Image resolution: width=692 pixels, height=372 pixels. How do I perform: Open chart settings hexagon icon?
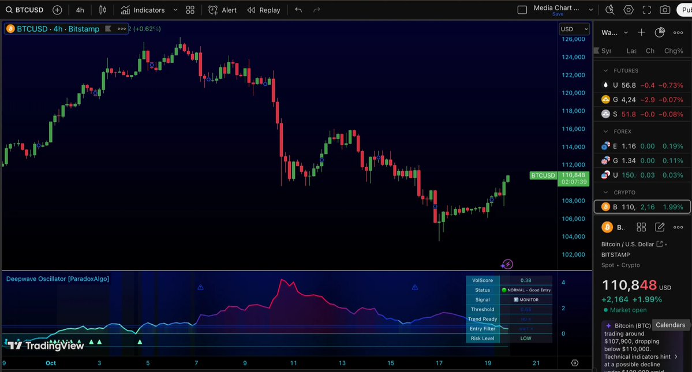click(629, 10)
